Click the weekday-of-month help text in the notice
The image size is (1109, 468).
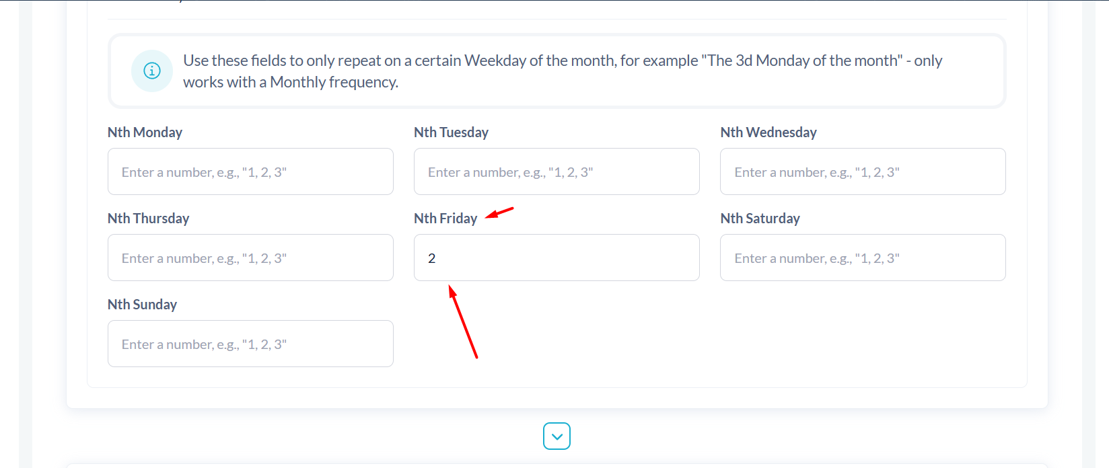pyautogui.click(x=563, y=71)
